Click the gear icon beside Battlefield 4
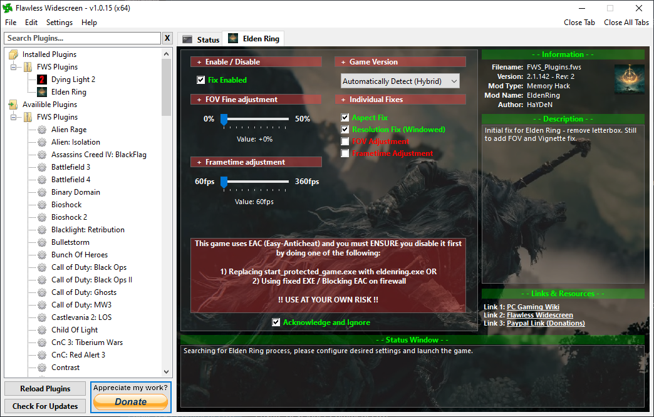The height and width of the screenshot is (417, 654). click(x=42, y=180)
